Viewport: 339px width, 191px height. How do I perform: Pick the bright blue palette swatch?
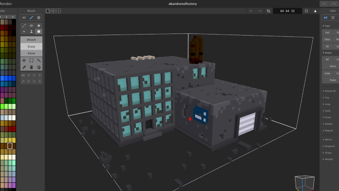coord(2,79)
